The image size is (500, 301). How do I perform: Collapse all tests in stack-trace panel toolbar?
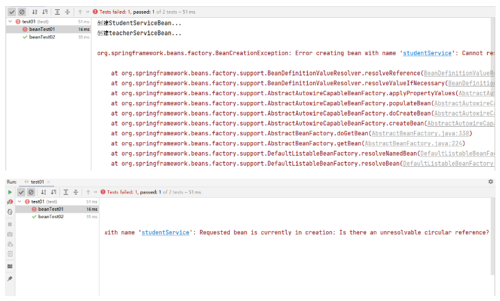67,12
